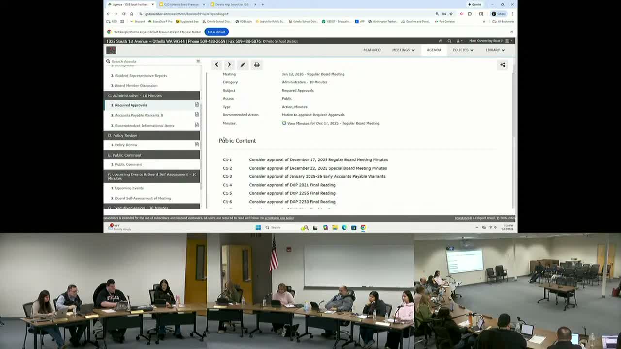Select the Policy Review agenda item
621x349 pixels.
(126, 145)
